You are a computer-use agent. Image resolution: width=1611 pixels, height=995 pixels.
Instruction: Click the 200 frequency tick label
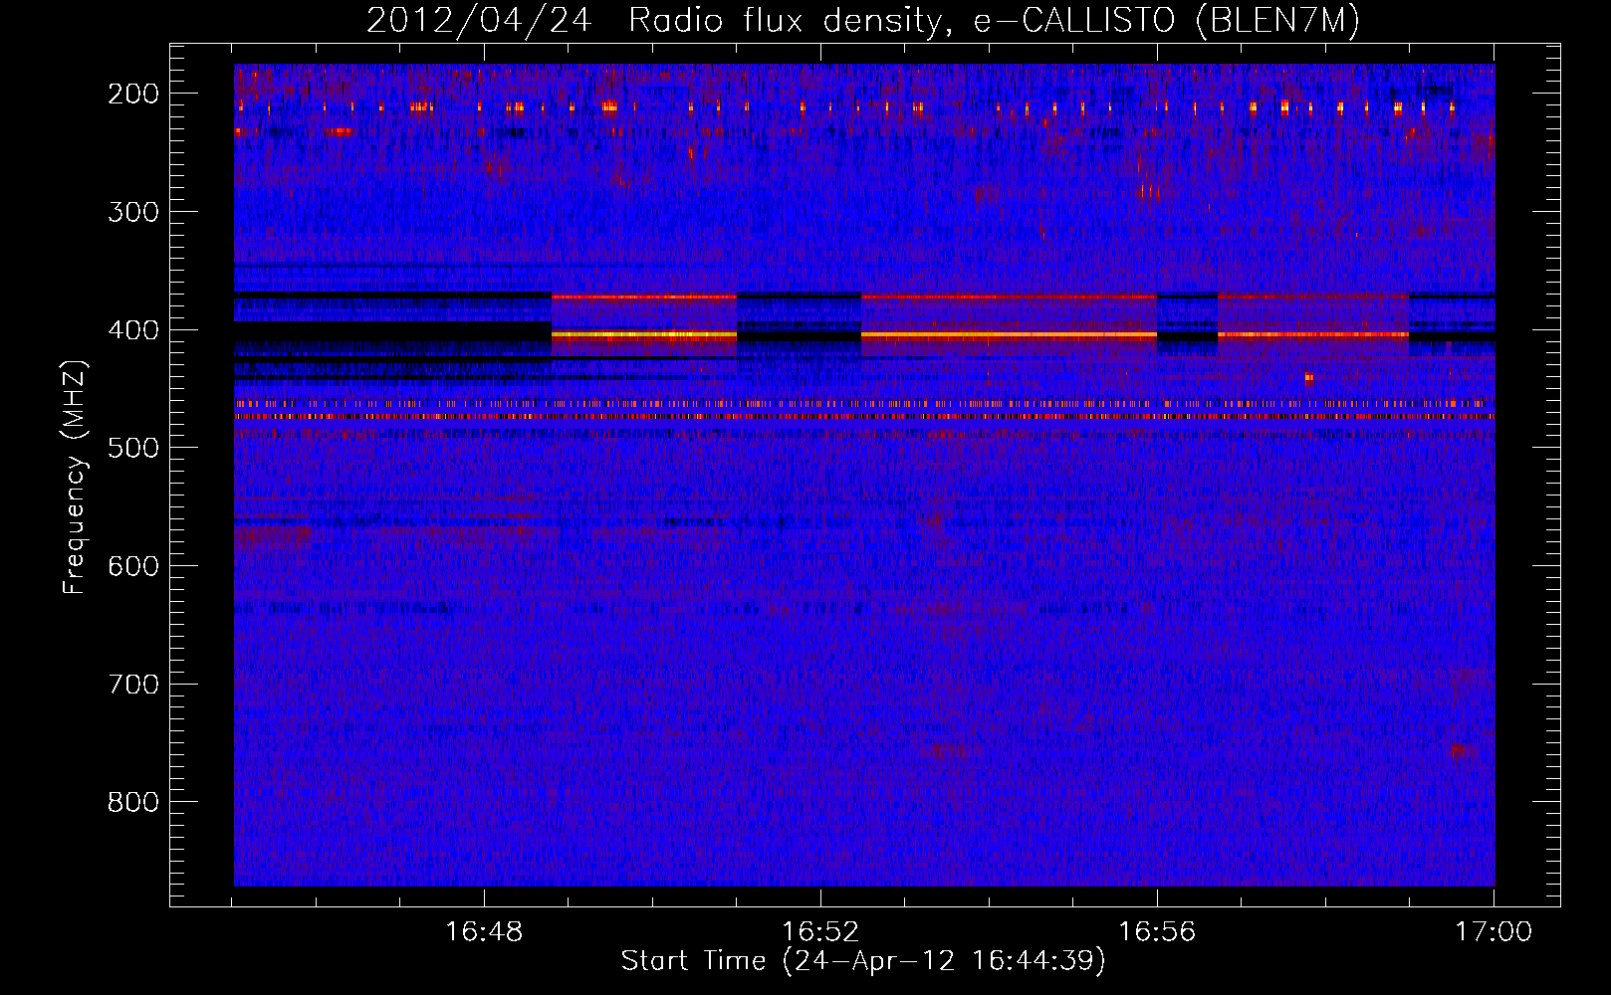click(133, 94)
